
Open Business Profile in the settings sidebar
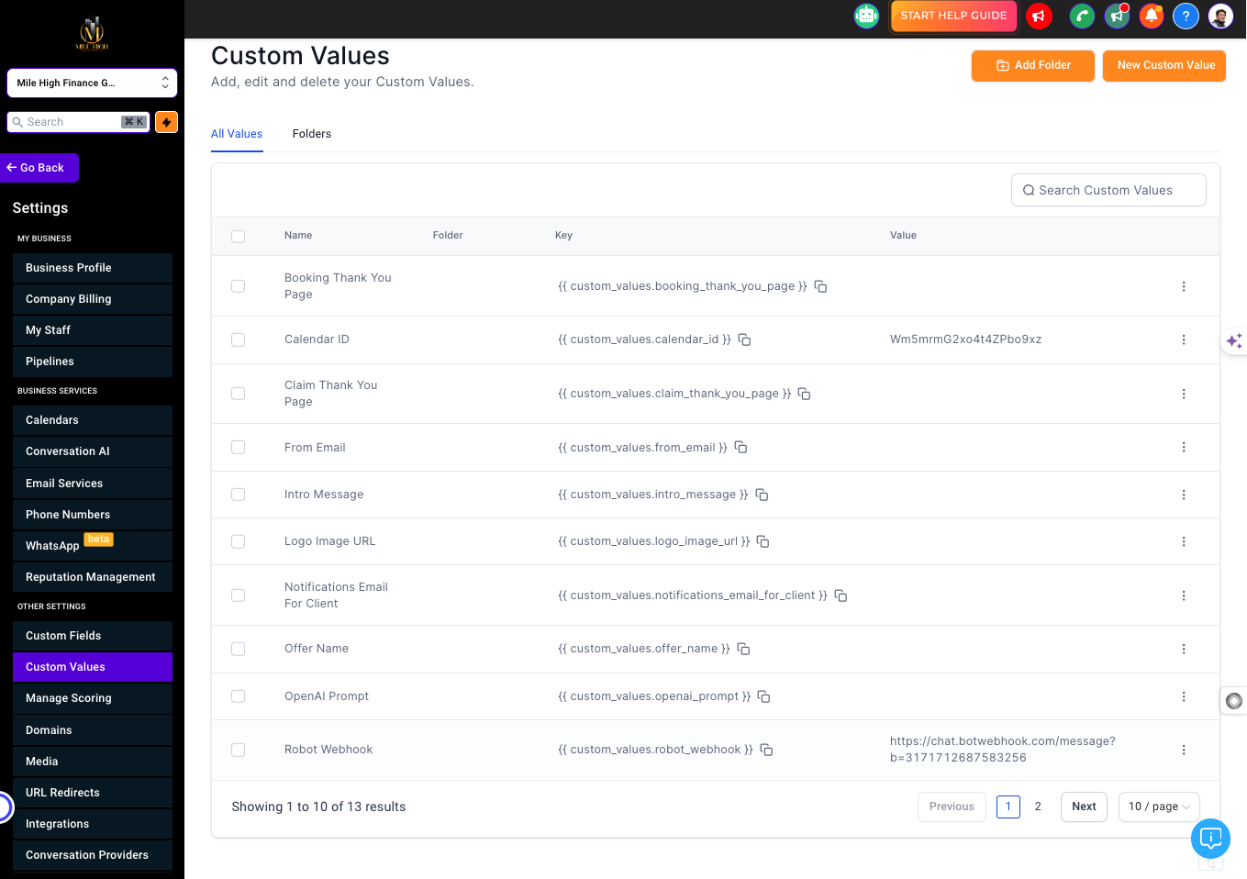pyautogui.click(x=93, y=268)
